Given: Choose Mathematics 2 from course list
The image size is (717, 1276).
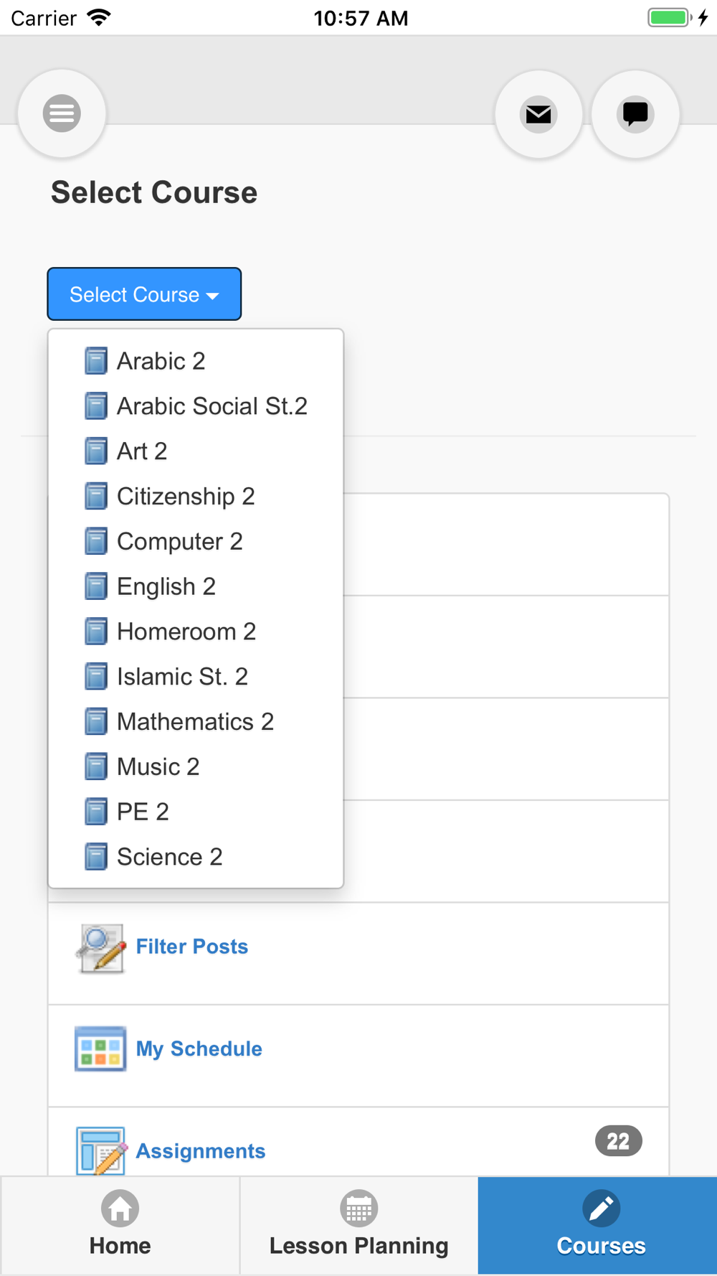Looking at the screenshot, I should [x=195, y=722].
